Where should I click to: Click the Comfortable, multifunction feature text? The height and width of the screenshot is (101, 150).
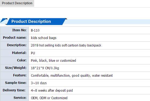pyautogui.click(x=72, y=76)
